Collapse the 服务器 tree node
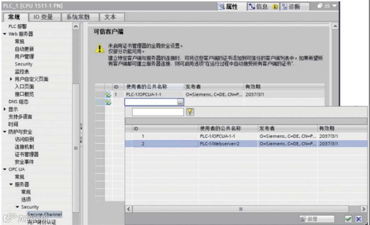The image size is (370, 225). (11, 184)
